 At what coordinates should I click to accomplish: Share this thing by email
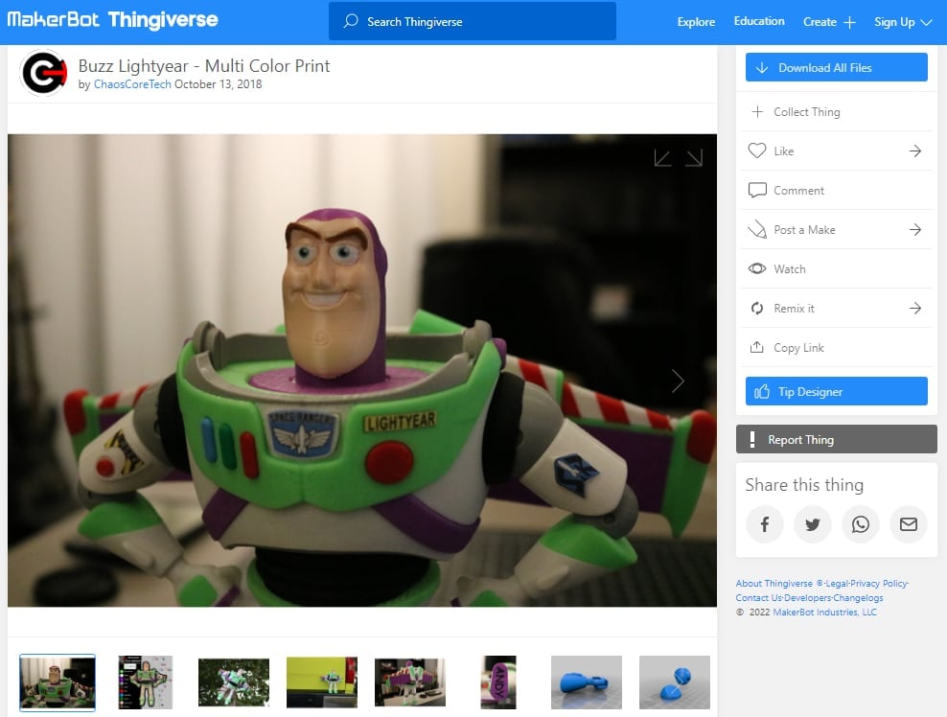click(x=909, y=524)
